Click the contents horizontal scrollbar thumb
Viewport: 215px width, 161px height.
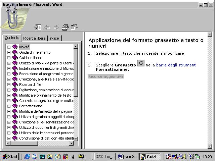[x=24, y=143]
